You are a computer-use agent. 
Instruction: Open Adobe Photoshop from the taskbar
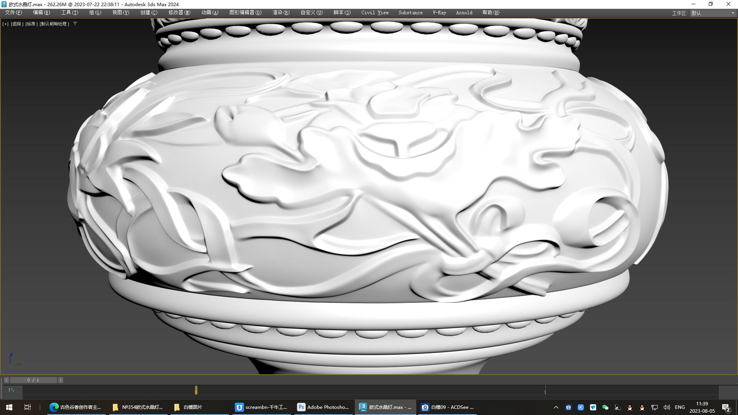click(x=323, y=407)
